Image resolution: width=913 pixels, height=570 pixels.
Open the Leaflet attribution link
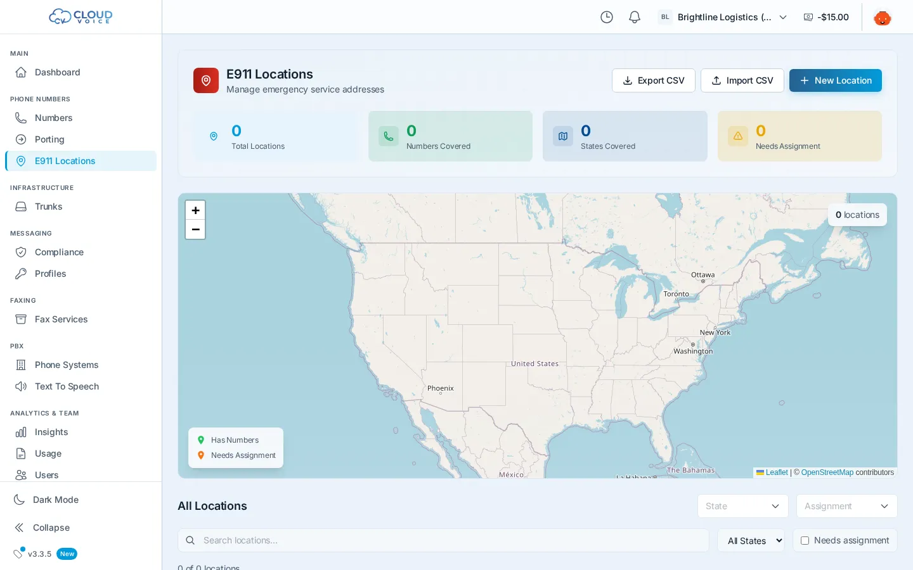777,472
